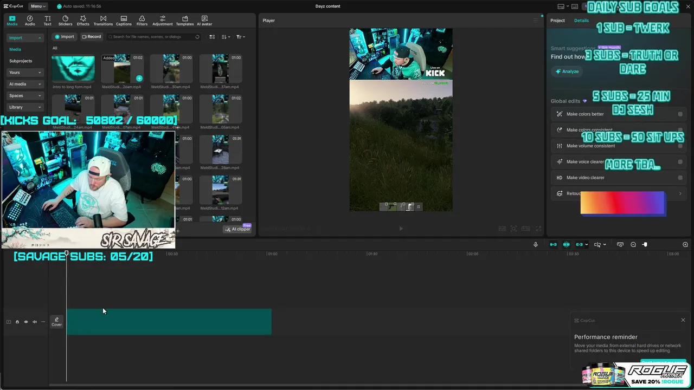Open the AI clipper button
The width and height of the screenshot is (694, 390).
(238, 229)
